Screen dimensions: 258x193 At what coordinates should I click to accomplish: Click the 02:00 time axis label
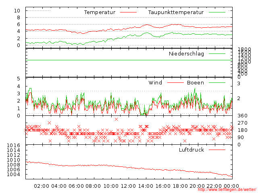pyautogui.click(x=42, y=186)
